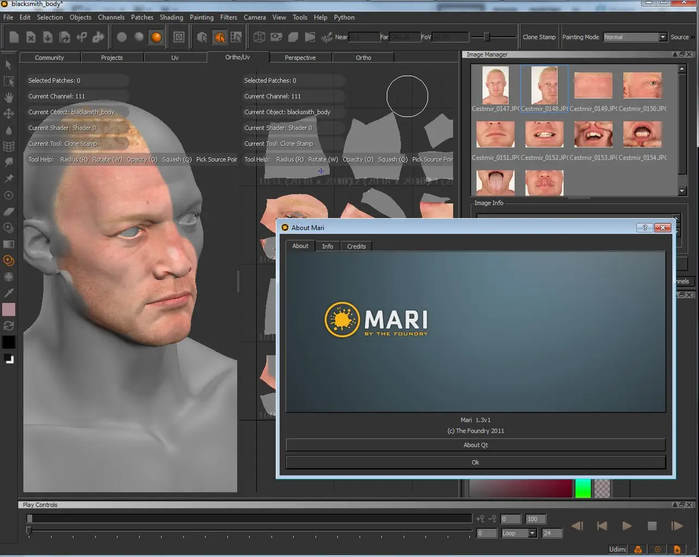Choose the Color Picker eyedropper tool

(x=9, y=293)
